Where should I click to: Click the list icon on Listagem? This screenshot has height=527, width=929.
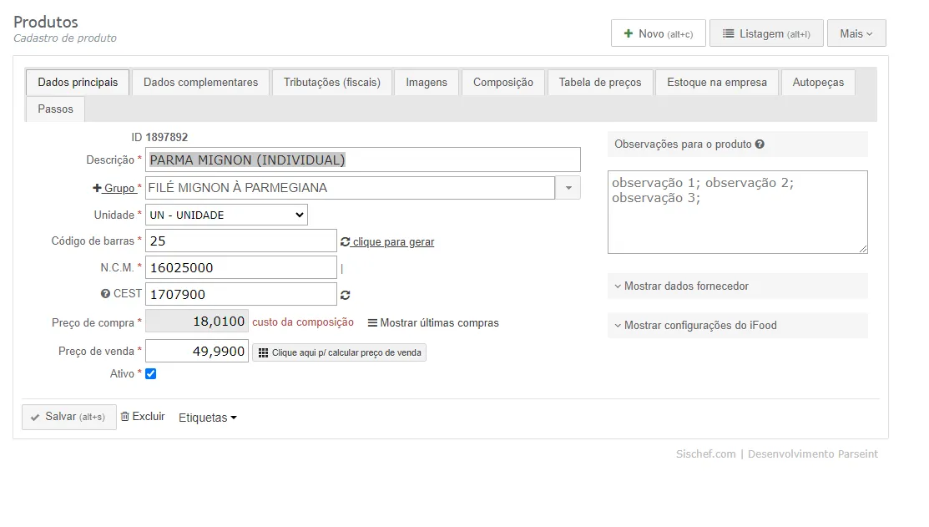[x=728, y=33]
